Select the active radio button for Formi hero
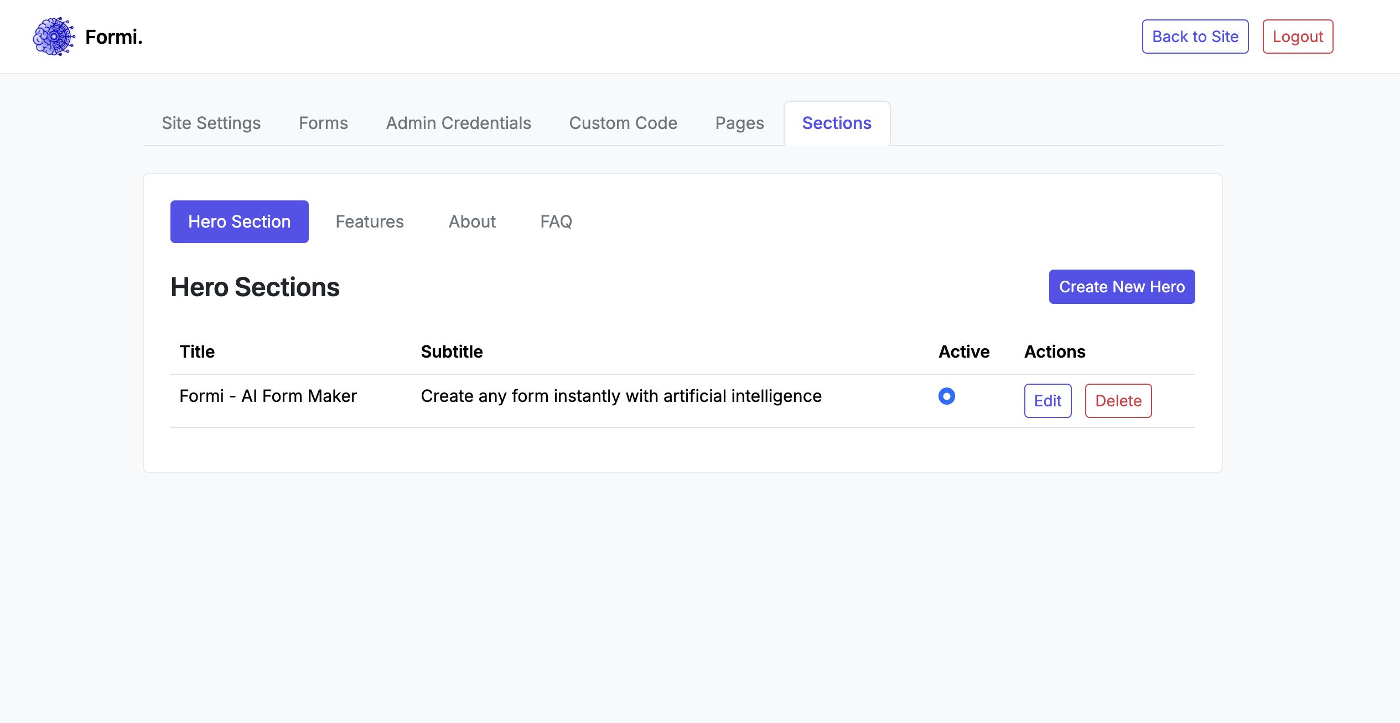This screenshot has width=1400, height=723. [946, 396]
